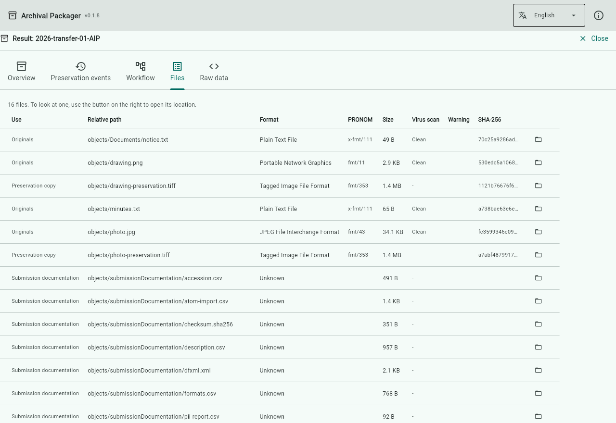Screen dimensions: 616x423
Task: Open folder location for drawing.png
Action: (x=539, y=162)
